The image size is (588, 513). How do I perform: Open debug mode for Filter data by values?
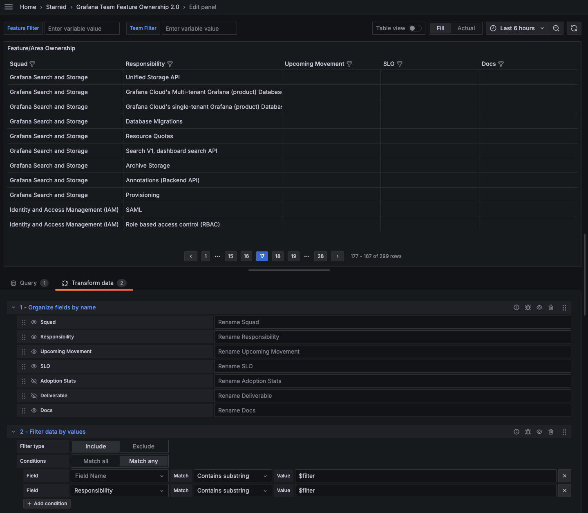[x=528, y=432]
